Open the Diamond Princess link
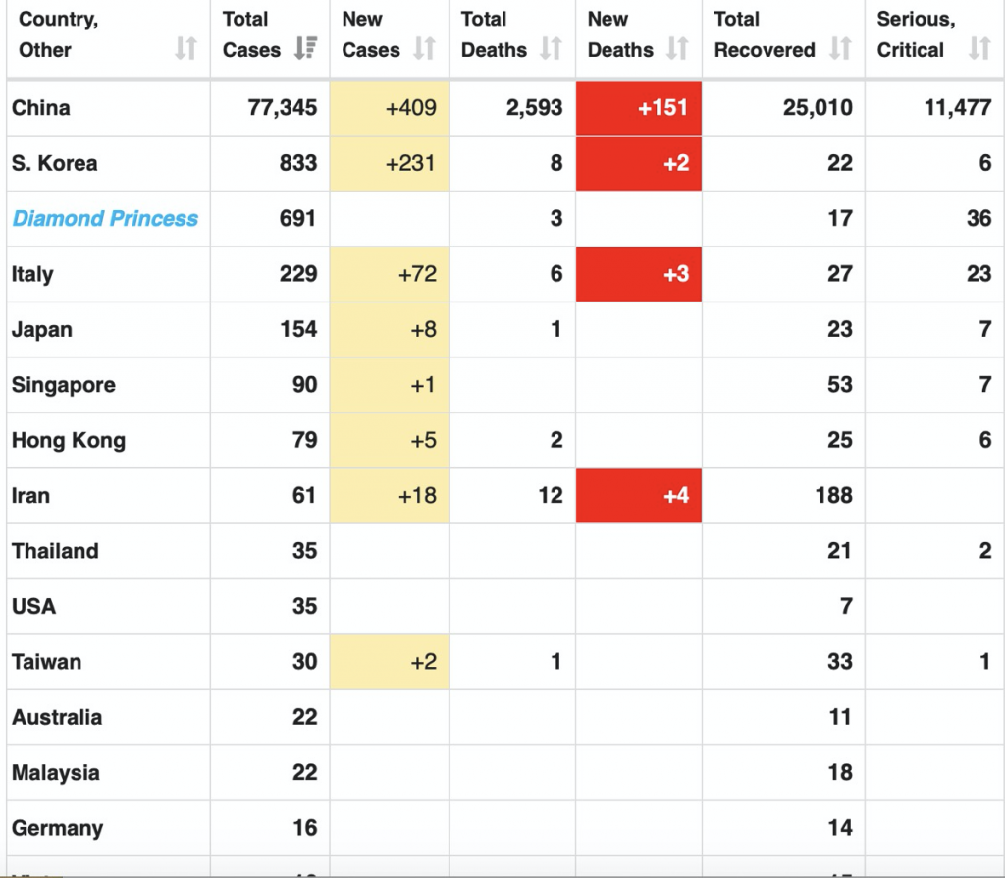1005x878 pixels. (x=105, y=218)
